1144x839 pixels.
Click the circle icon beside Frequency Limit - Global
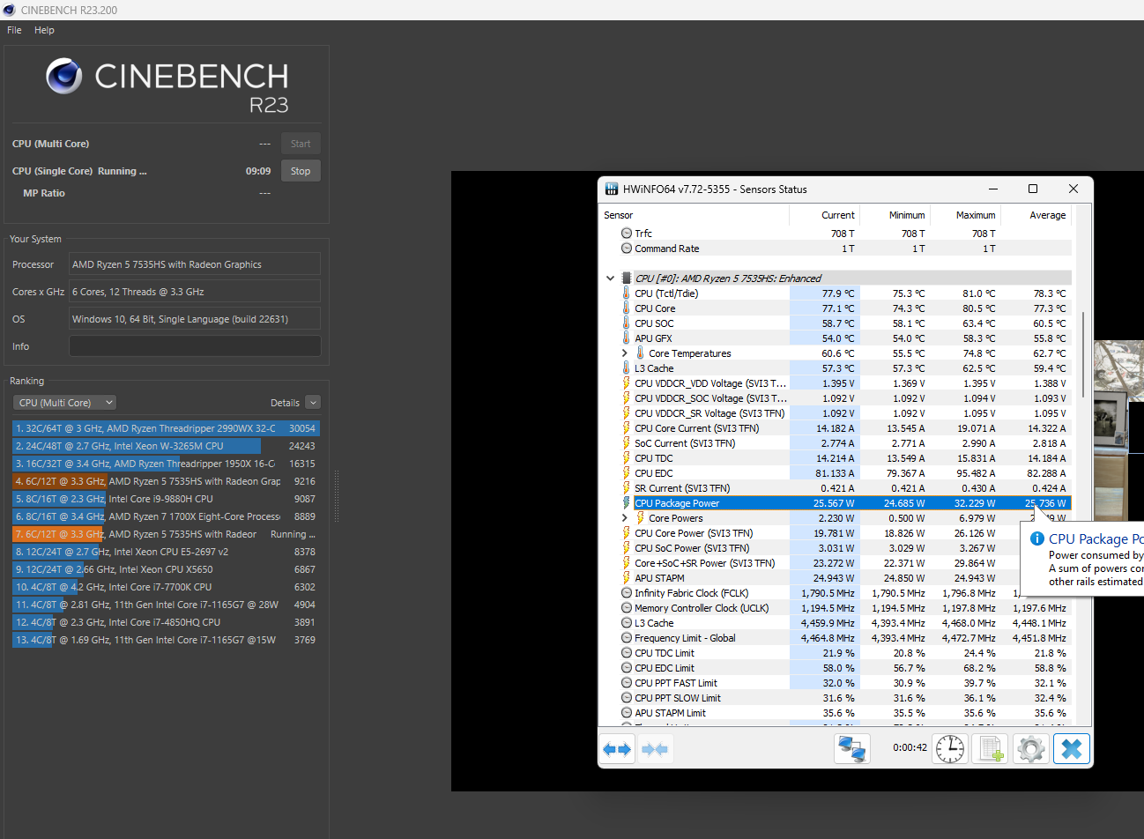627,638
